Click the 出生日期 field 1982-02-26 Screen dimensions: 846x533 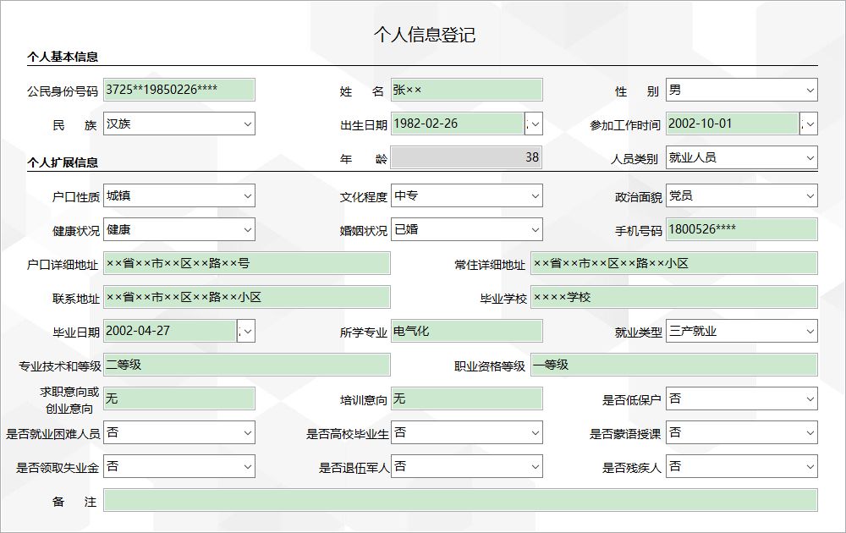coord(457,124)
